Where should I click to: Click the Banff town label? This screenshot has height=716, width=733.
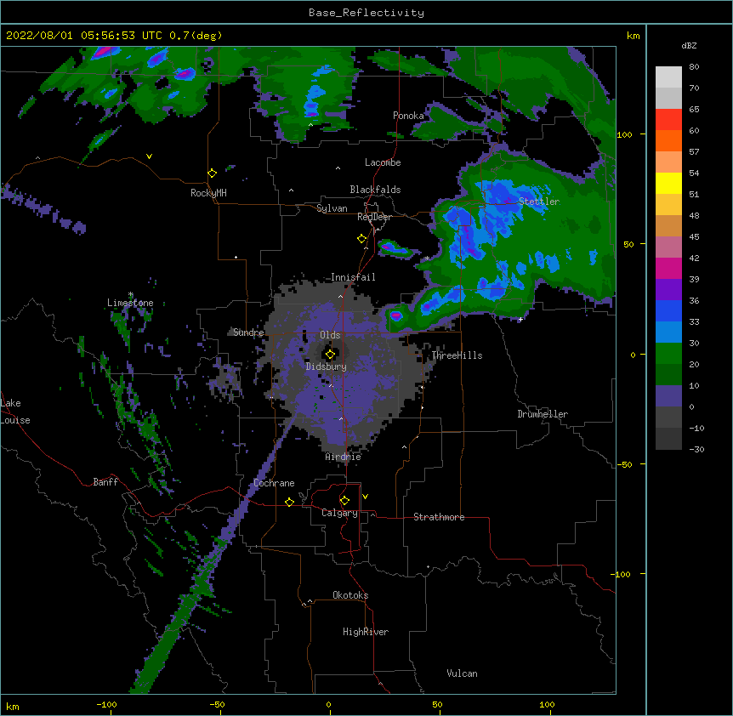(x=105, y=482)
